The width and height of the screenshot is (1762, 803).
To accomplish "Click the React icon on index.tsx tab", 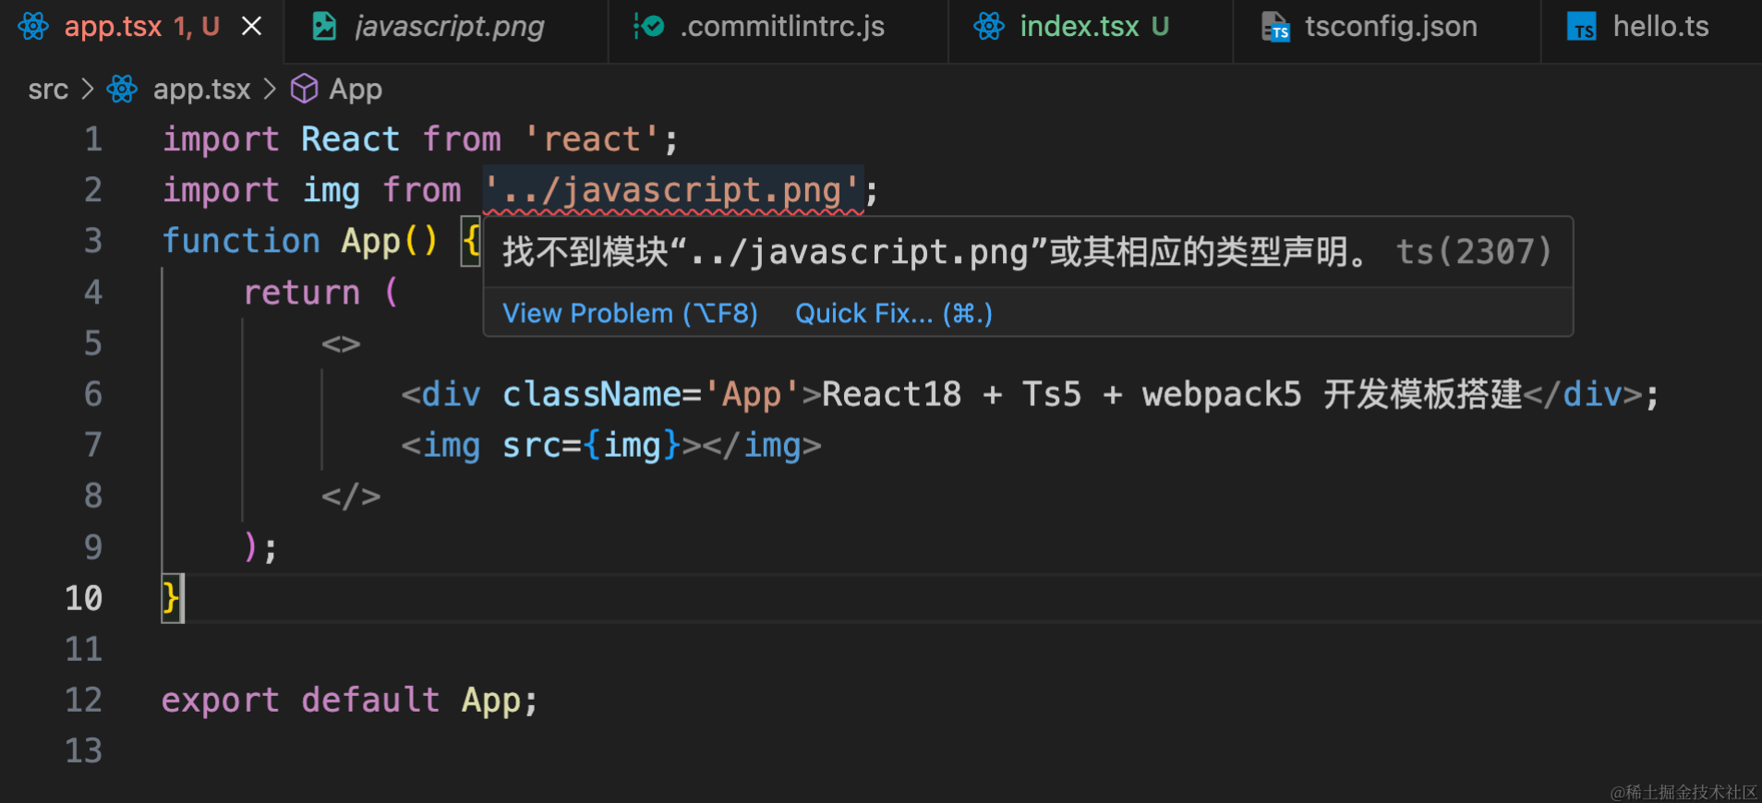I will pos(989,27).
